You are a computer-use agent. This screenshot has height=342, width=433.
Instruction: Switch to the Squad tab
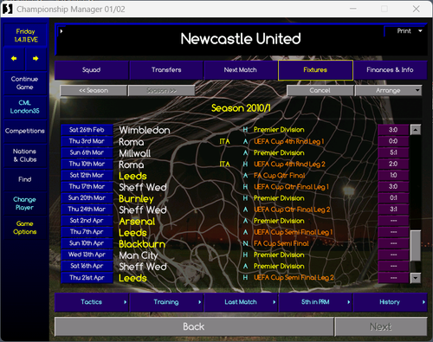(92, 70)
